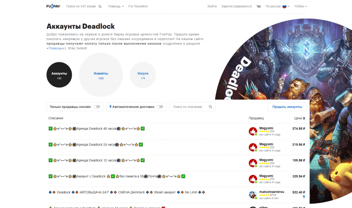Click the Войти login link
352x208 pixels.
pyautogui.click(x=212, y=6)
